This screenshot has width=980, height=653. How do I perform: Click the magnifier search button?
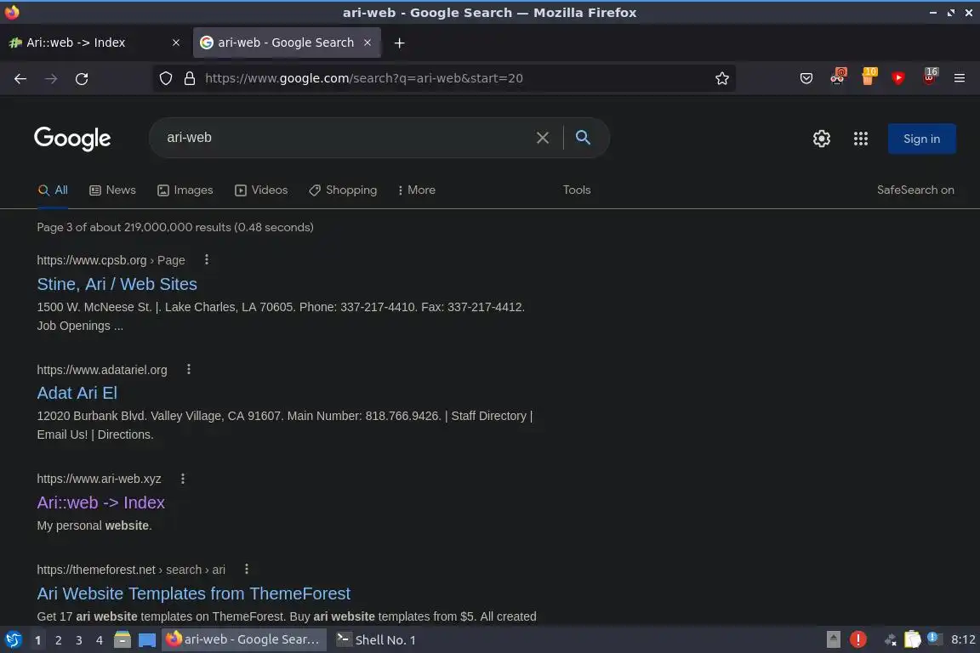[583, 137]
